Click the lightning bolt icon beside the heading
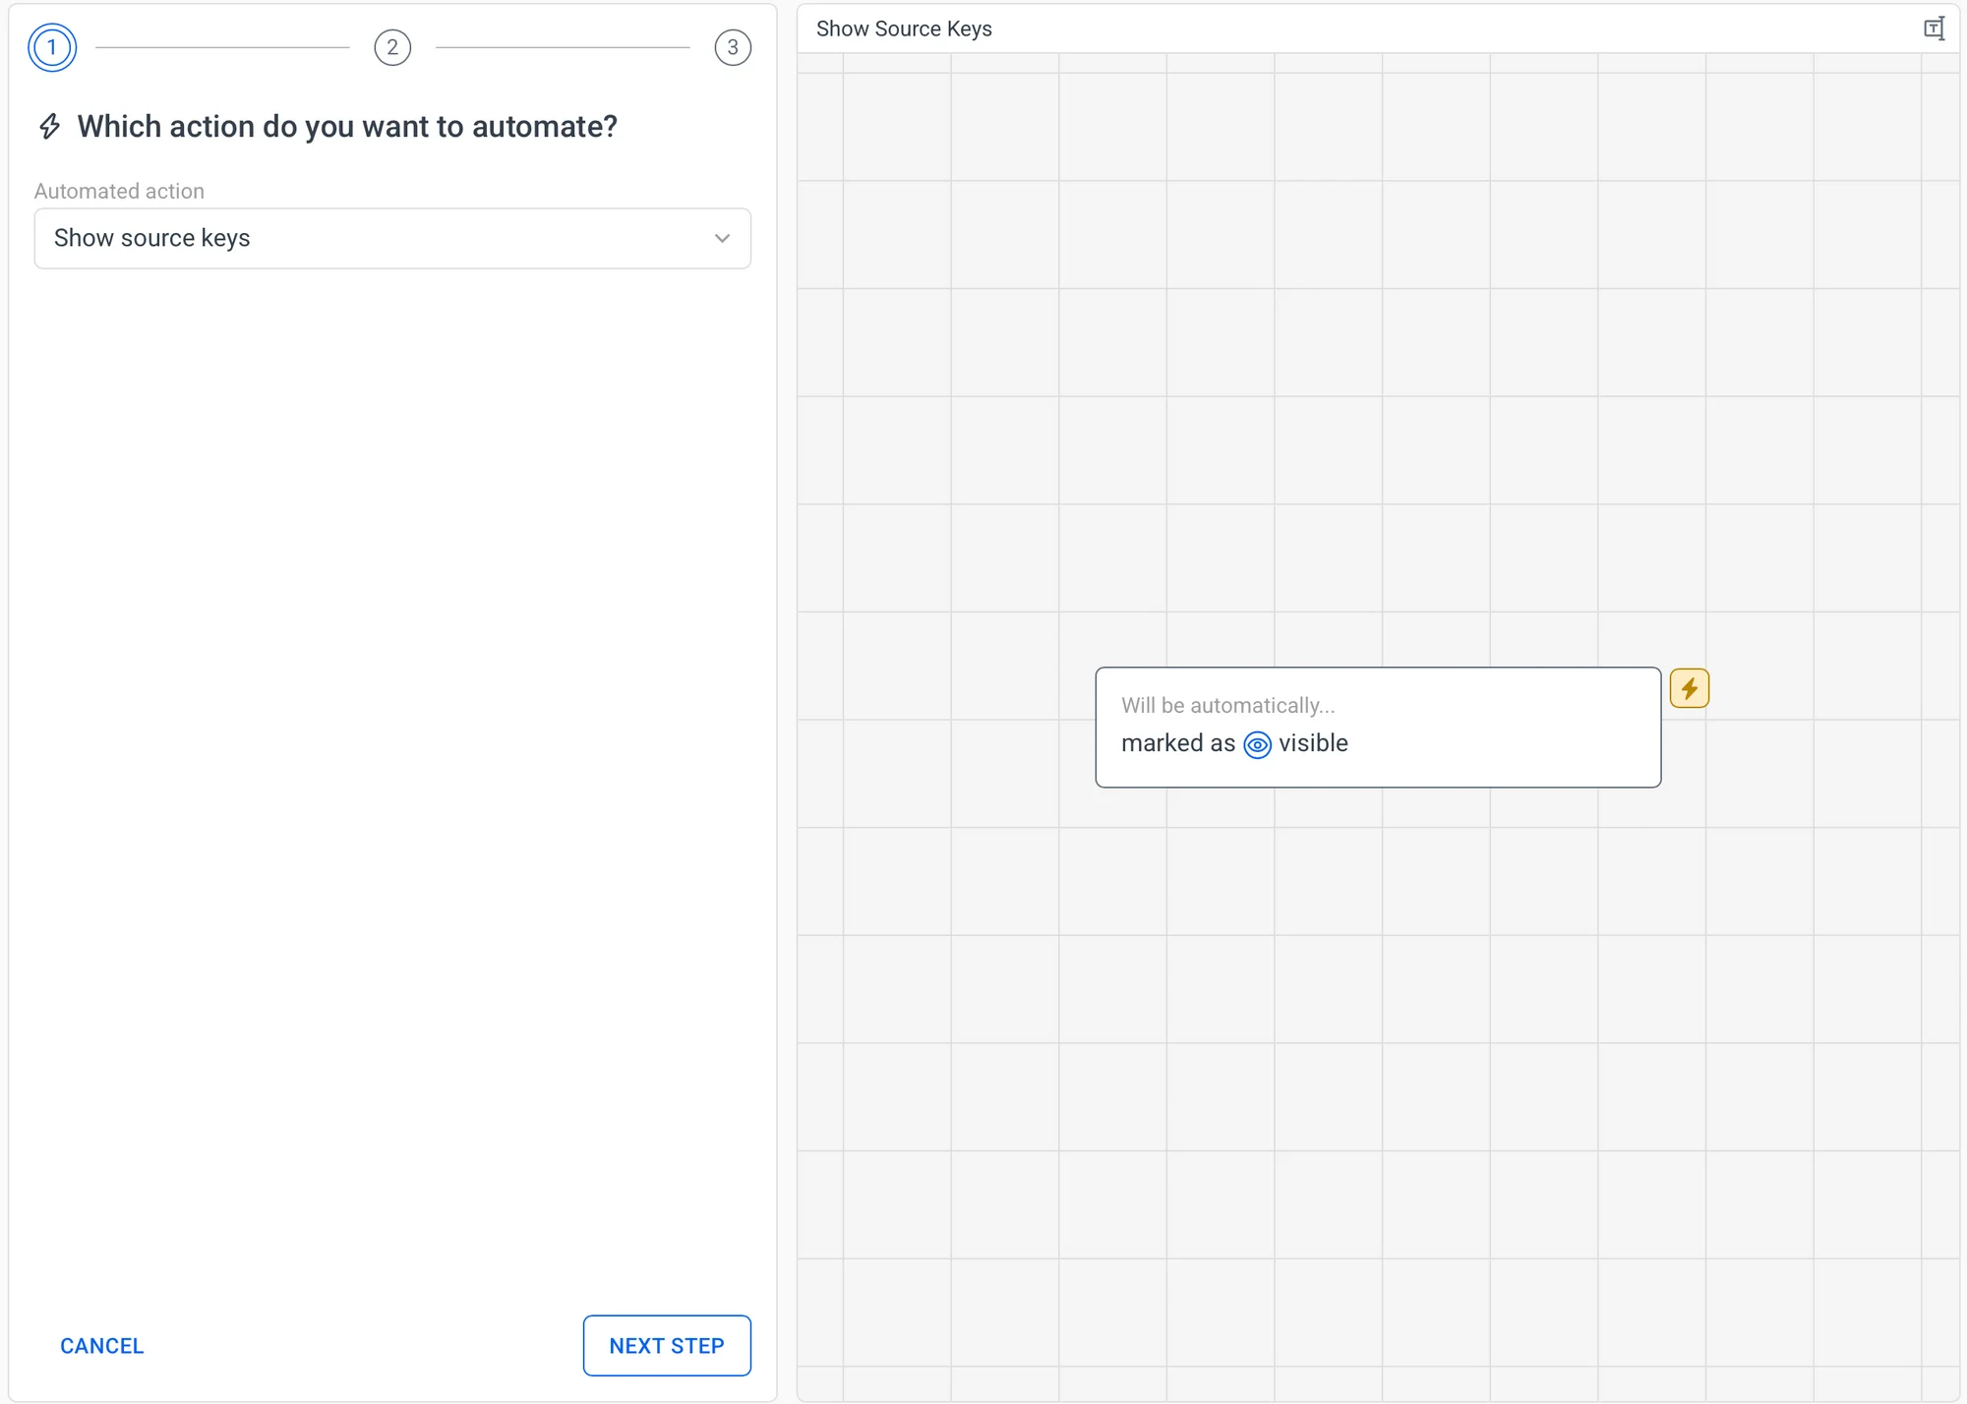The height and width of the screenshot is (1404, 1967). [x=49, y=127]
